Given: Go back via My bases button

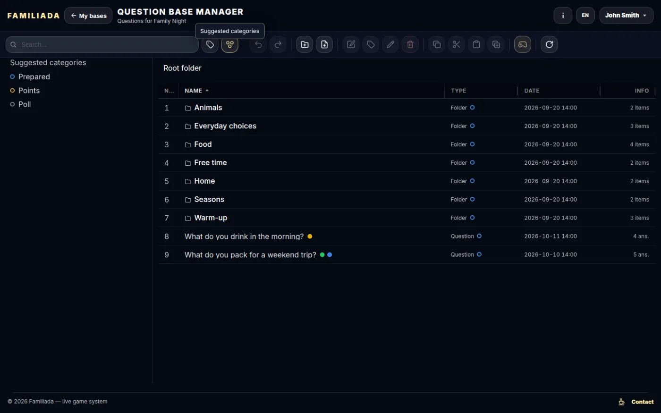Looking at the screenshot, I should click(x=88, y=16).
